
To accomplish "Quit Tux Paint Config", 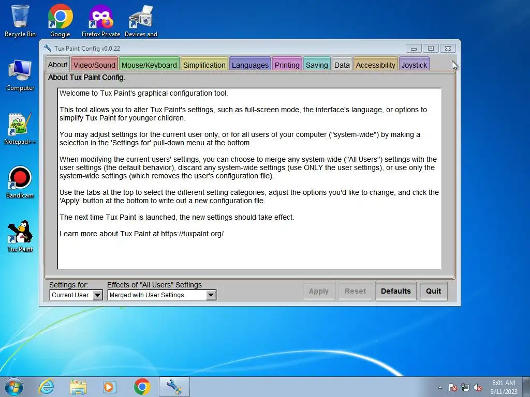I will point(433,291).
